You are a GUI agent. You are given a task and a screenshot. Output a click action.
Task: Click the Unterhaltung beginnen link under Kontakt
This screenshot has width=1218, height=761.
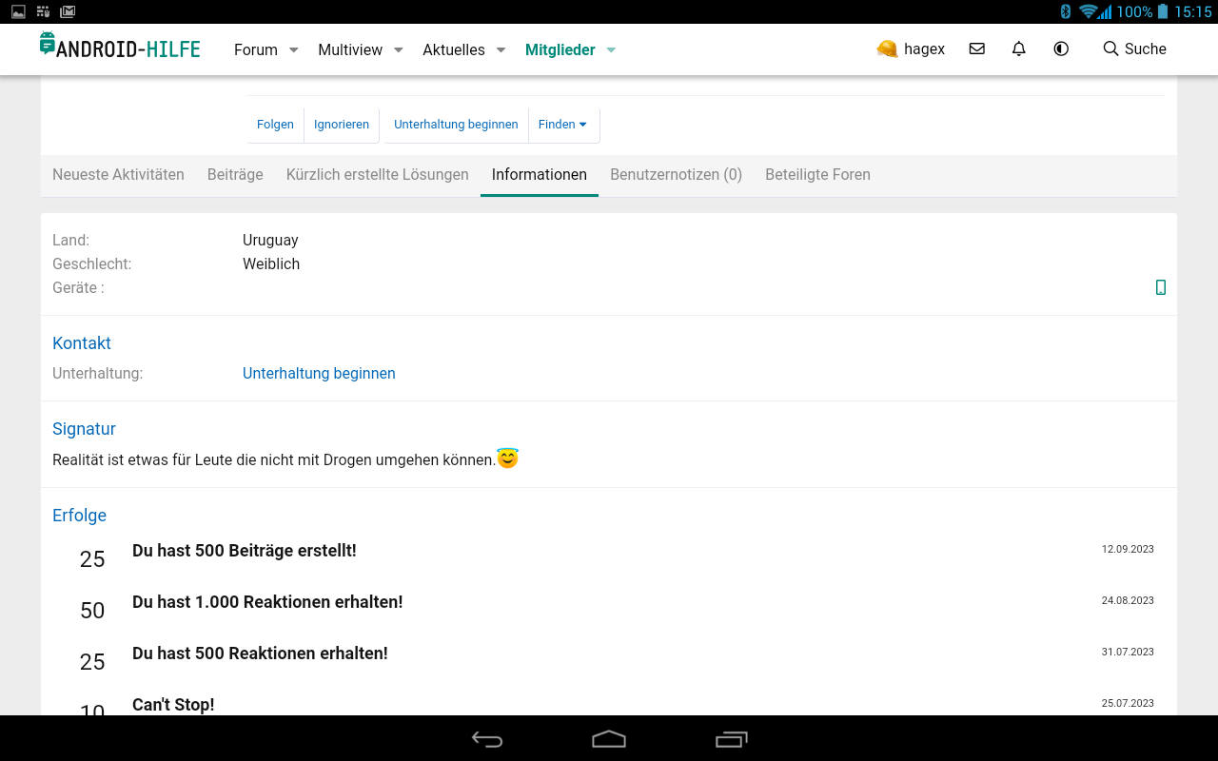pyautogui.click(x=319, y=373)
